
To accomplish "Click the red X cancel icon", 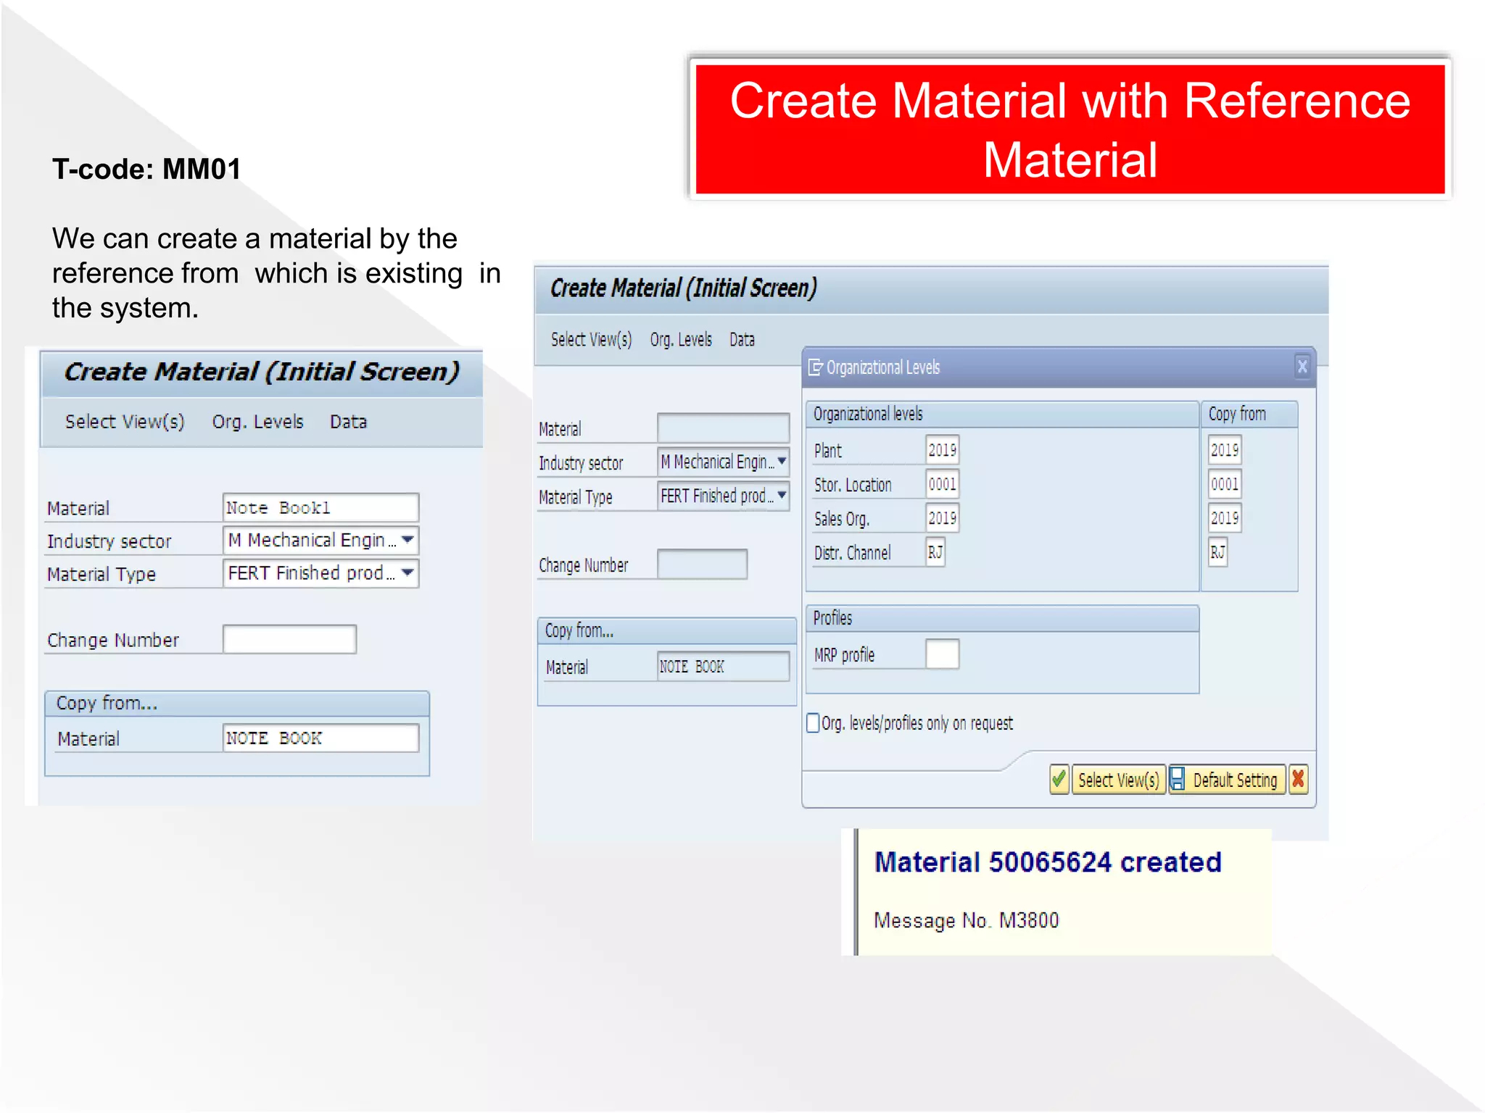I will tap(1298, 780).
